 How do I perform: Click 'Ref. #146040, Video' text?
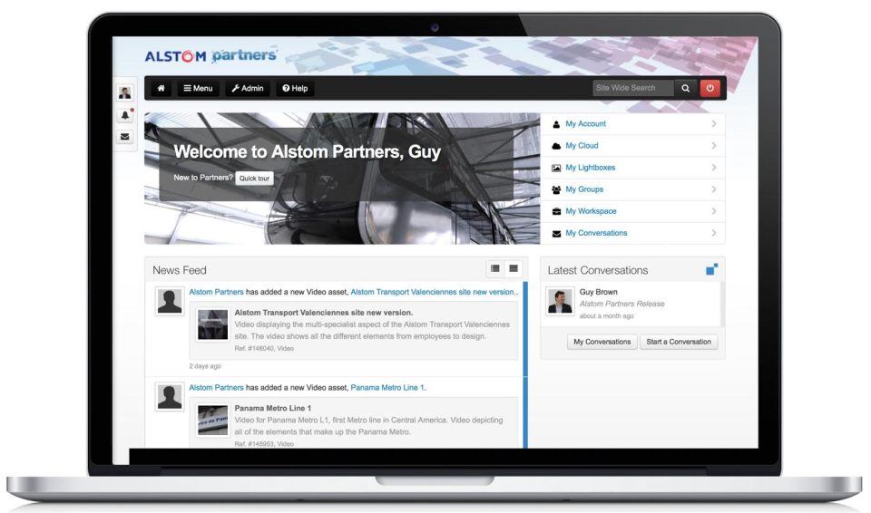click(264, 349)
